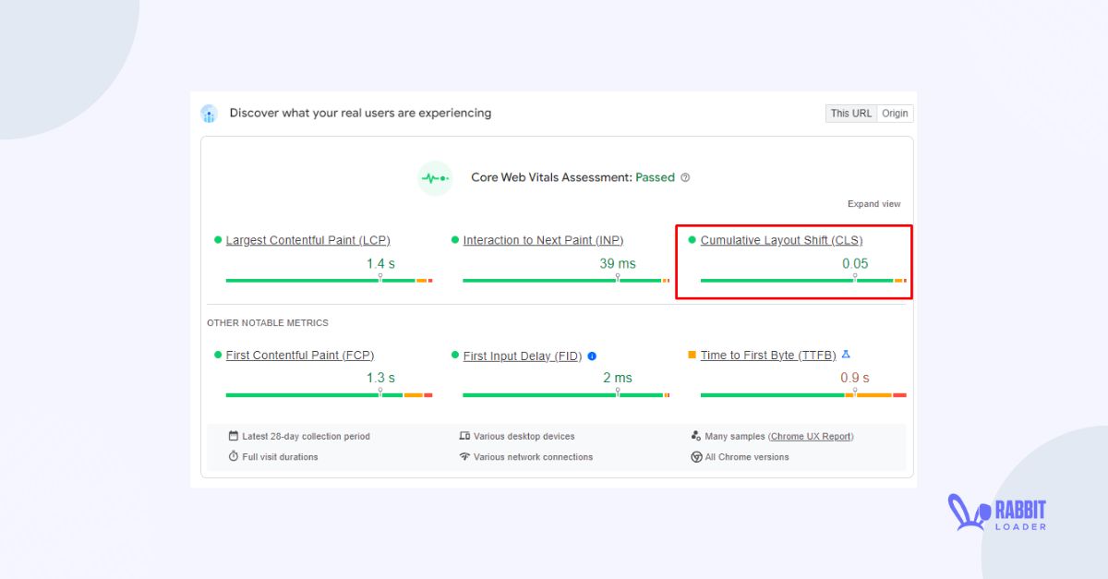The height and width of the screenshot is (579, 1108).
Task: Click the green status dot beside LCP
Action: (x=216, y=239)
